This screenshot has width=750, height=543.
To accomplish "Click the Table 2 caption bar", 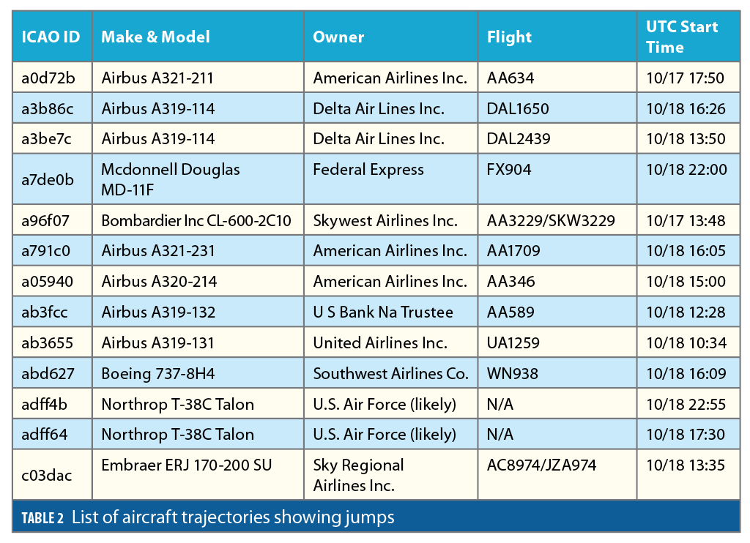I will (x=375, y=518).
